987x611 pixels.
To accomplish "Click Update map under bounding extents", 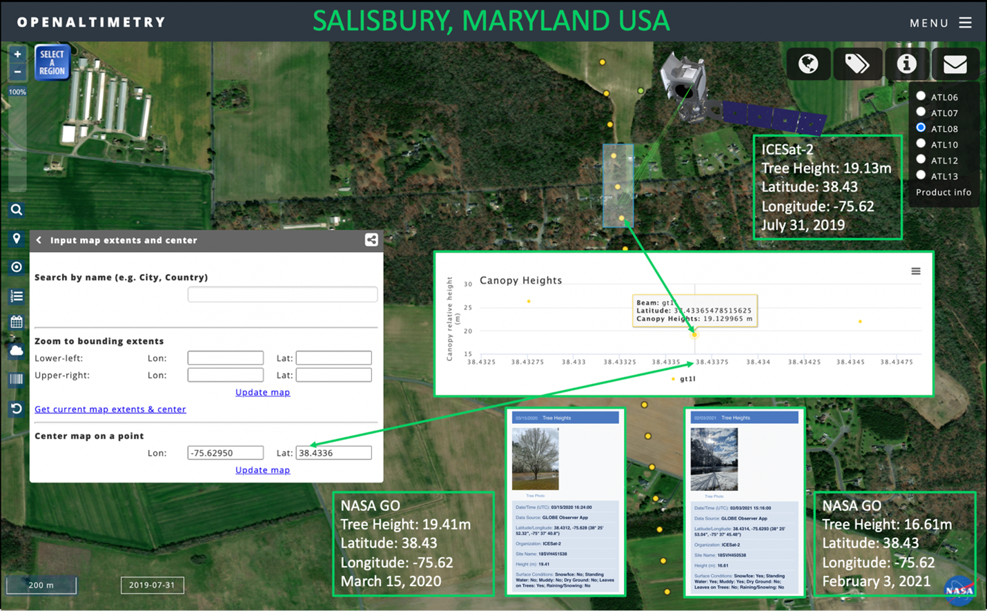I will point(262,392).
